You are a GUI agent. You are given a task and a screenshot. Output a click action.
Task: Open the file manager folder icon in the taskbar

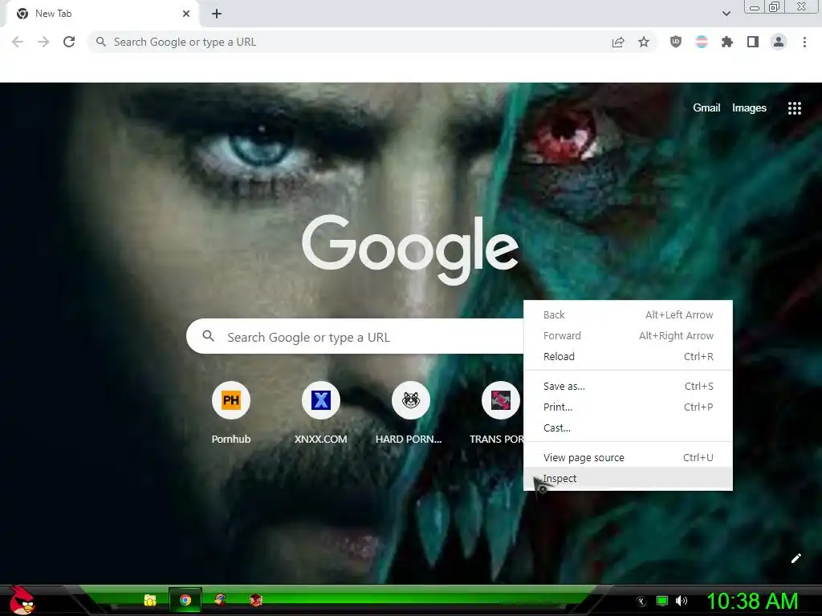coord(150,600)
